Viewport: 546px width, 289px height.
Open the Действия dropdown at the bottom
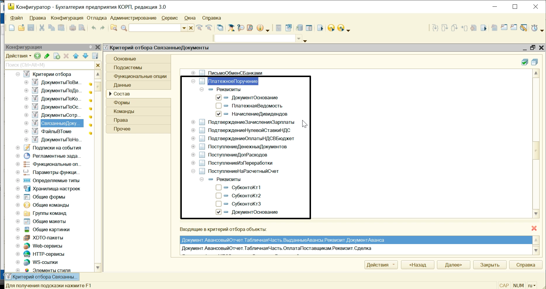tap(381, 265)
